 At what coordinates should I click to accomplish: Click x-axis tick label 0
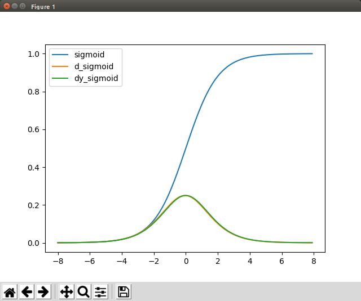tap(186, 261)
